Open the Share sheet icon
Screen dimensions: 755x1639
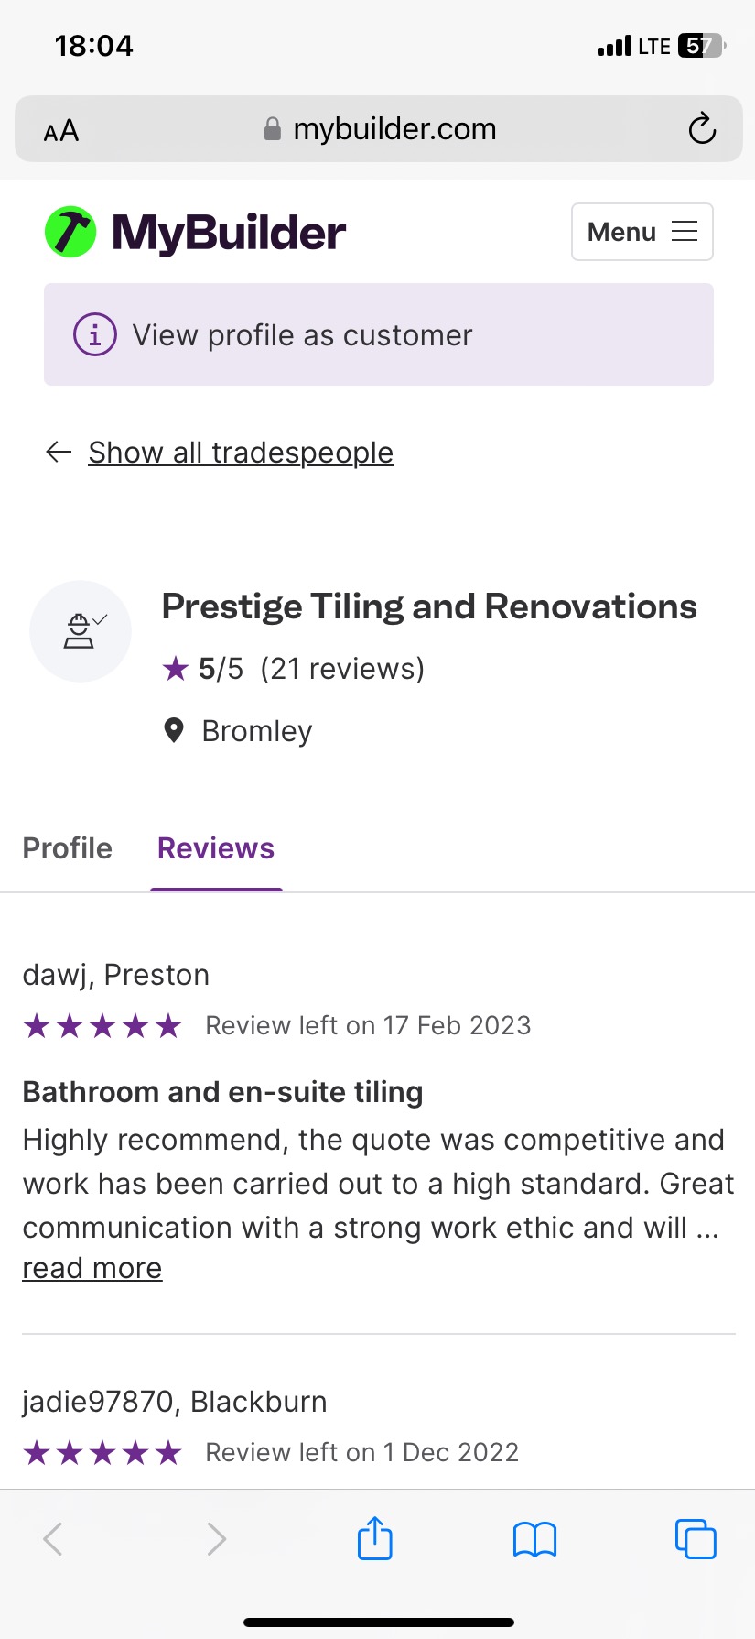click(374, 1538)
